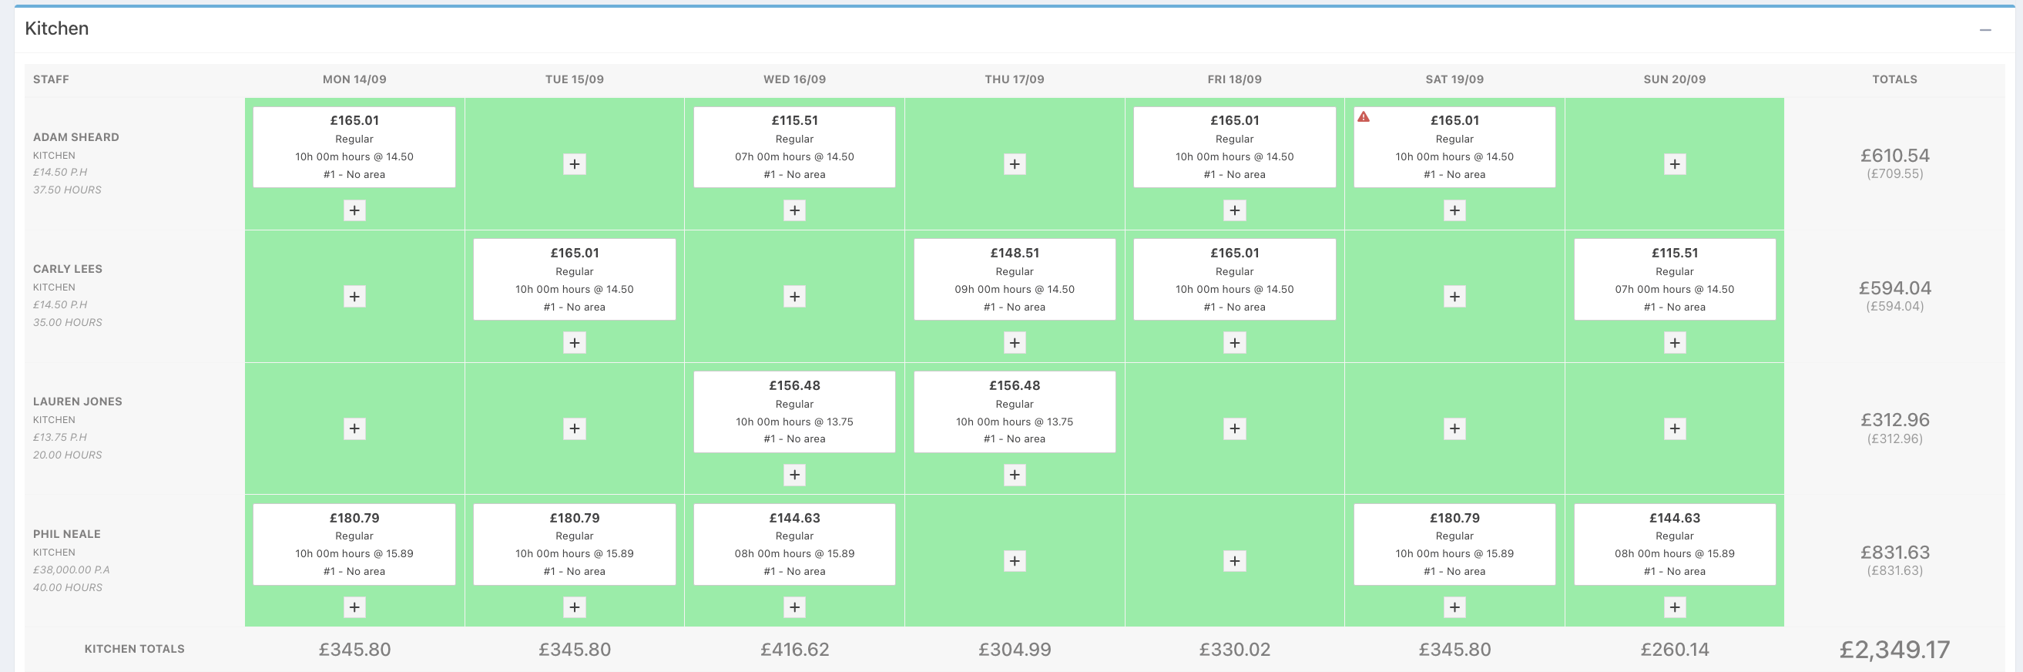Viewport: 2023px width, 672px height.
Task: Add shift for Carly Lees on Saturday 19/09
Action: click(x=1454, y=296)
